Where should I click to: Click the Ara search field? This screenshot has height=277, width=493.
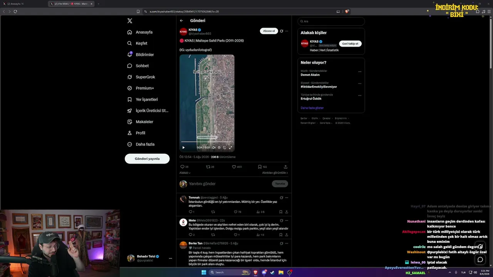[x=331, y=21]
